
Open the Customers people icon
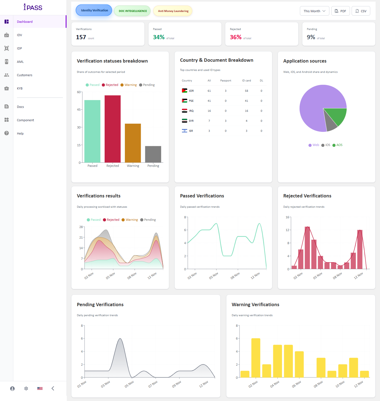[x=6, y=75]
